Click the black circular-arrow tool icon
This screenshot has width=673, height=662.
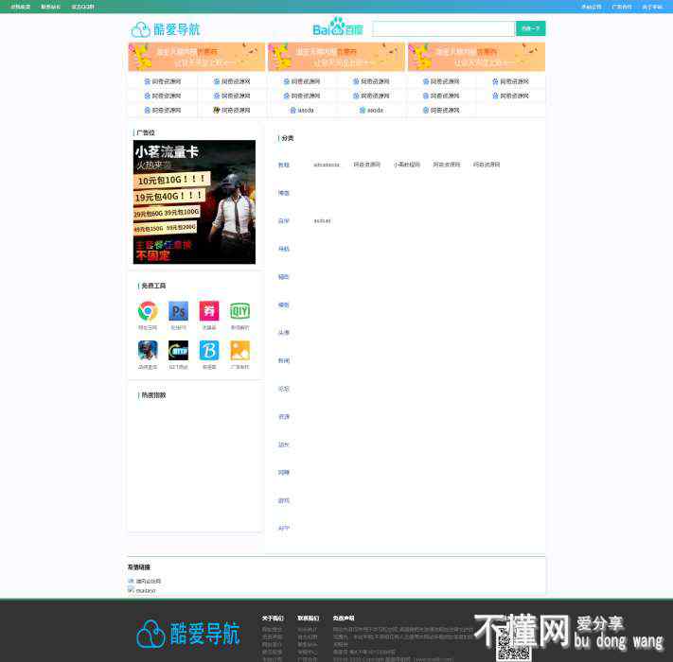coord(178,350)
